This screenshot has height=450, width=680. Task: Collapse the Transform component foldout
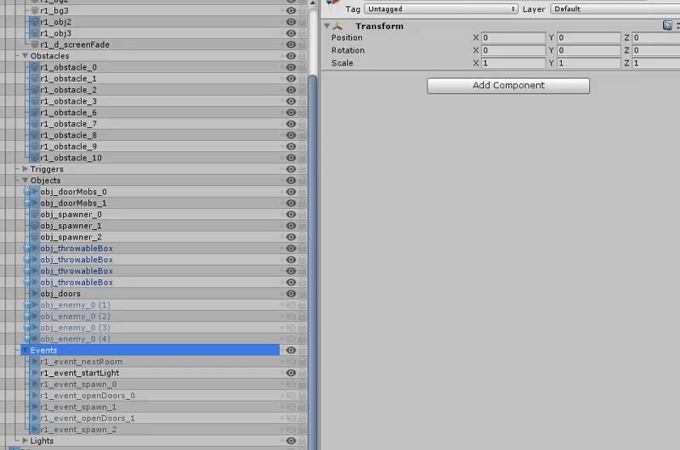pyautogui.click(x=327, y=26)
